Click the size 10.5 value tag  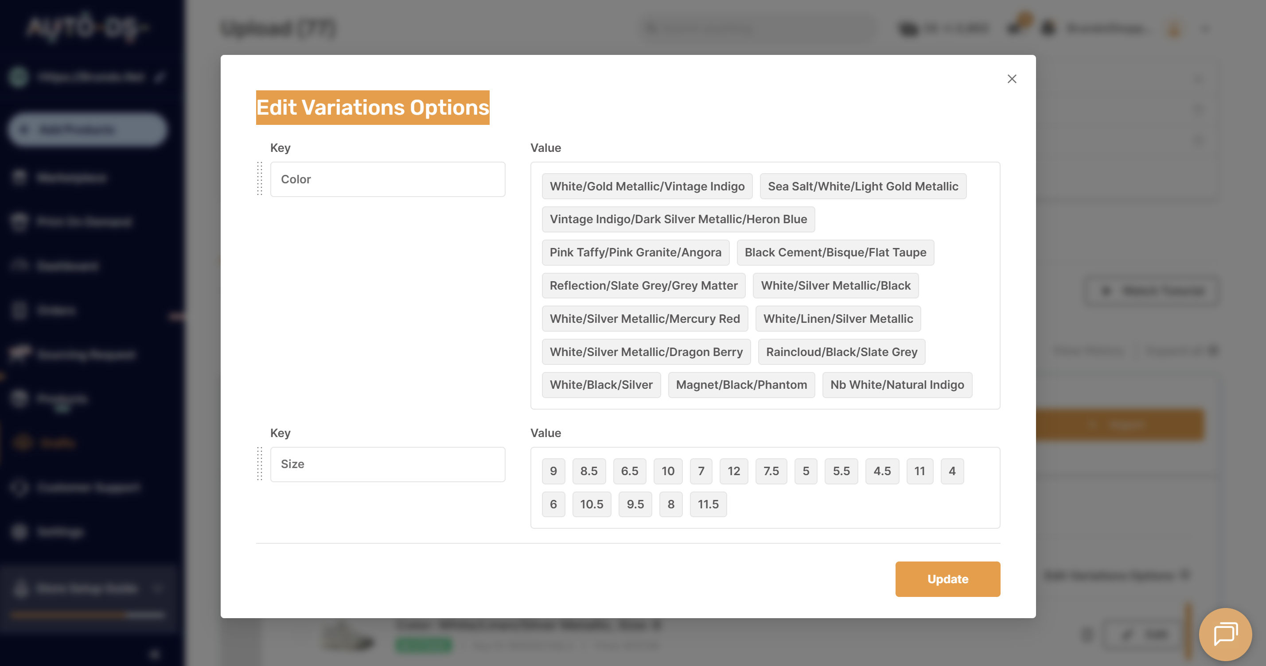[591, 504]
